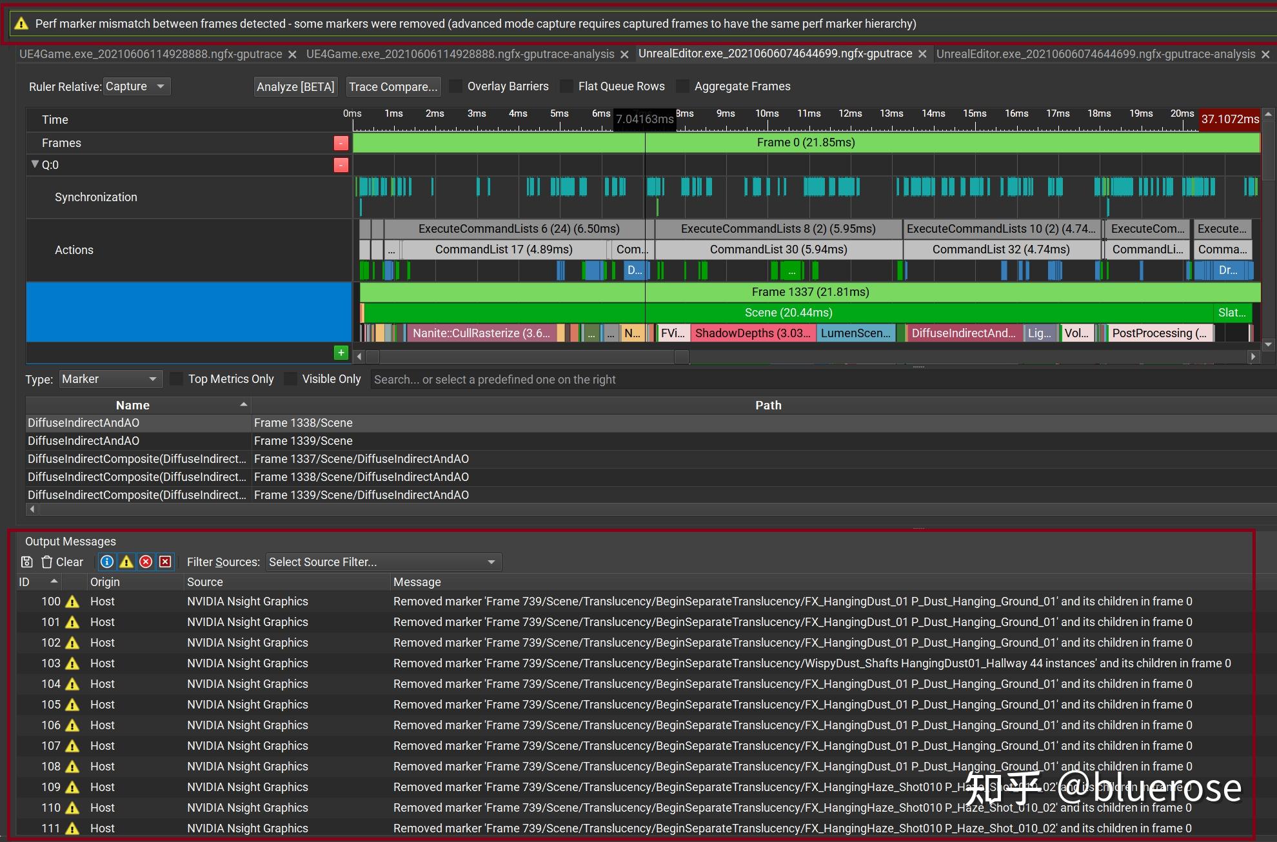Check the Top Metrics Only option
Image resolution: width=1277 pixels, height=842 pixels.
pos(177,379)
